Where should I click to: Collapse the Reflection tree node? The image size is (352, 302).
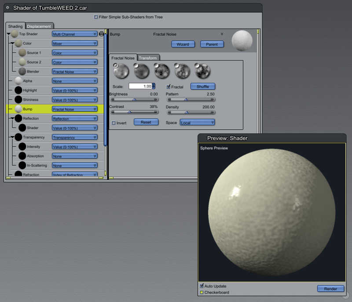click(x=12, y=118)
